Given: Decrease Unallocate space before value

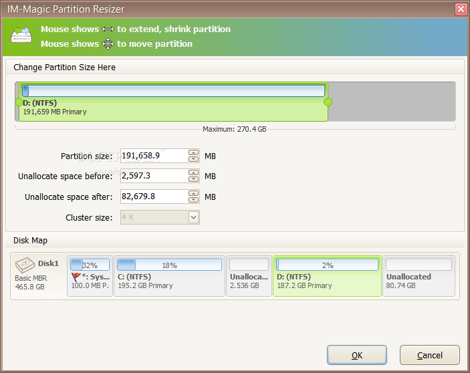Looking at the screenshot, I should [194, 179].
